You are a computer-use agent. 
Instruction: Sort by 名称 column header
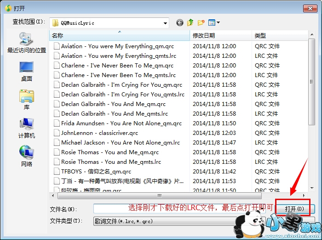(120, 36)
